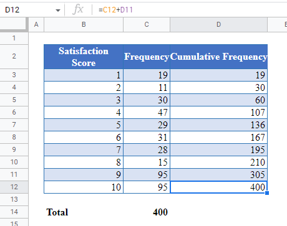Select row 10 header
This screenshot has height=226, width=287.
coord(14,162)
